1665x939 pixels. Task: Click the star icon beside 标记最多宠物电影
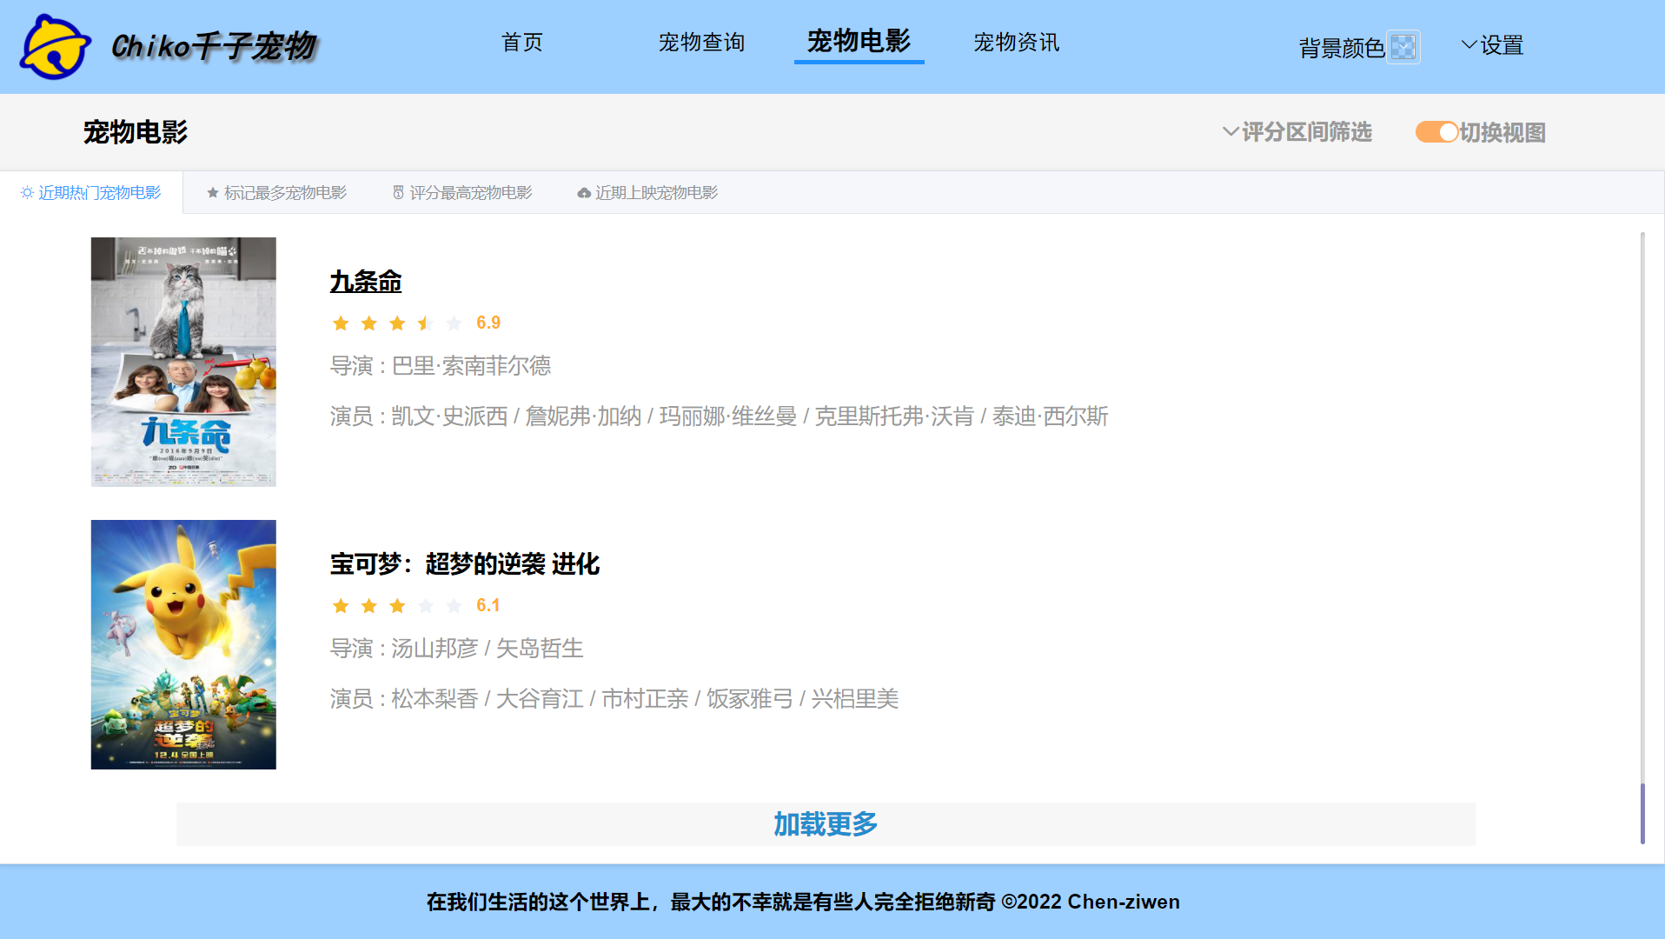click(x=211, y=192)
